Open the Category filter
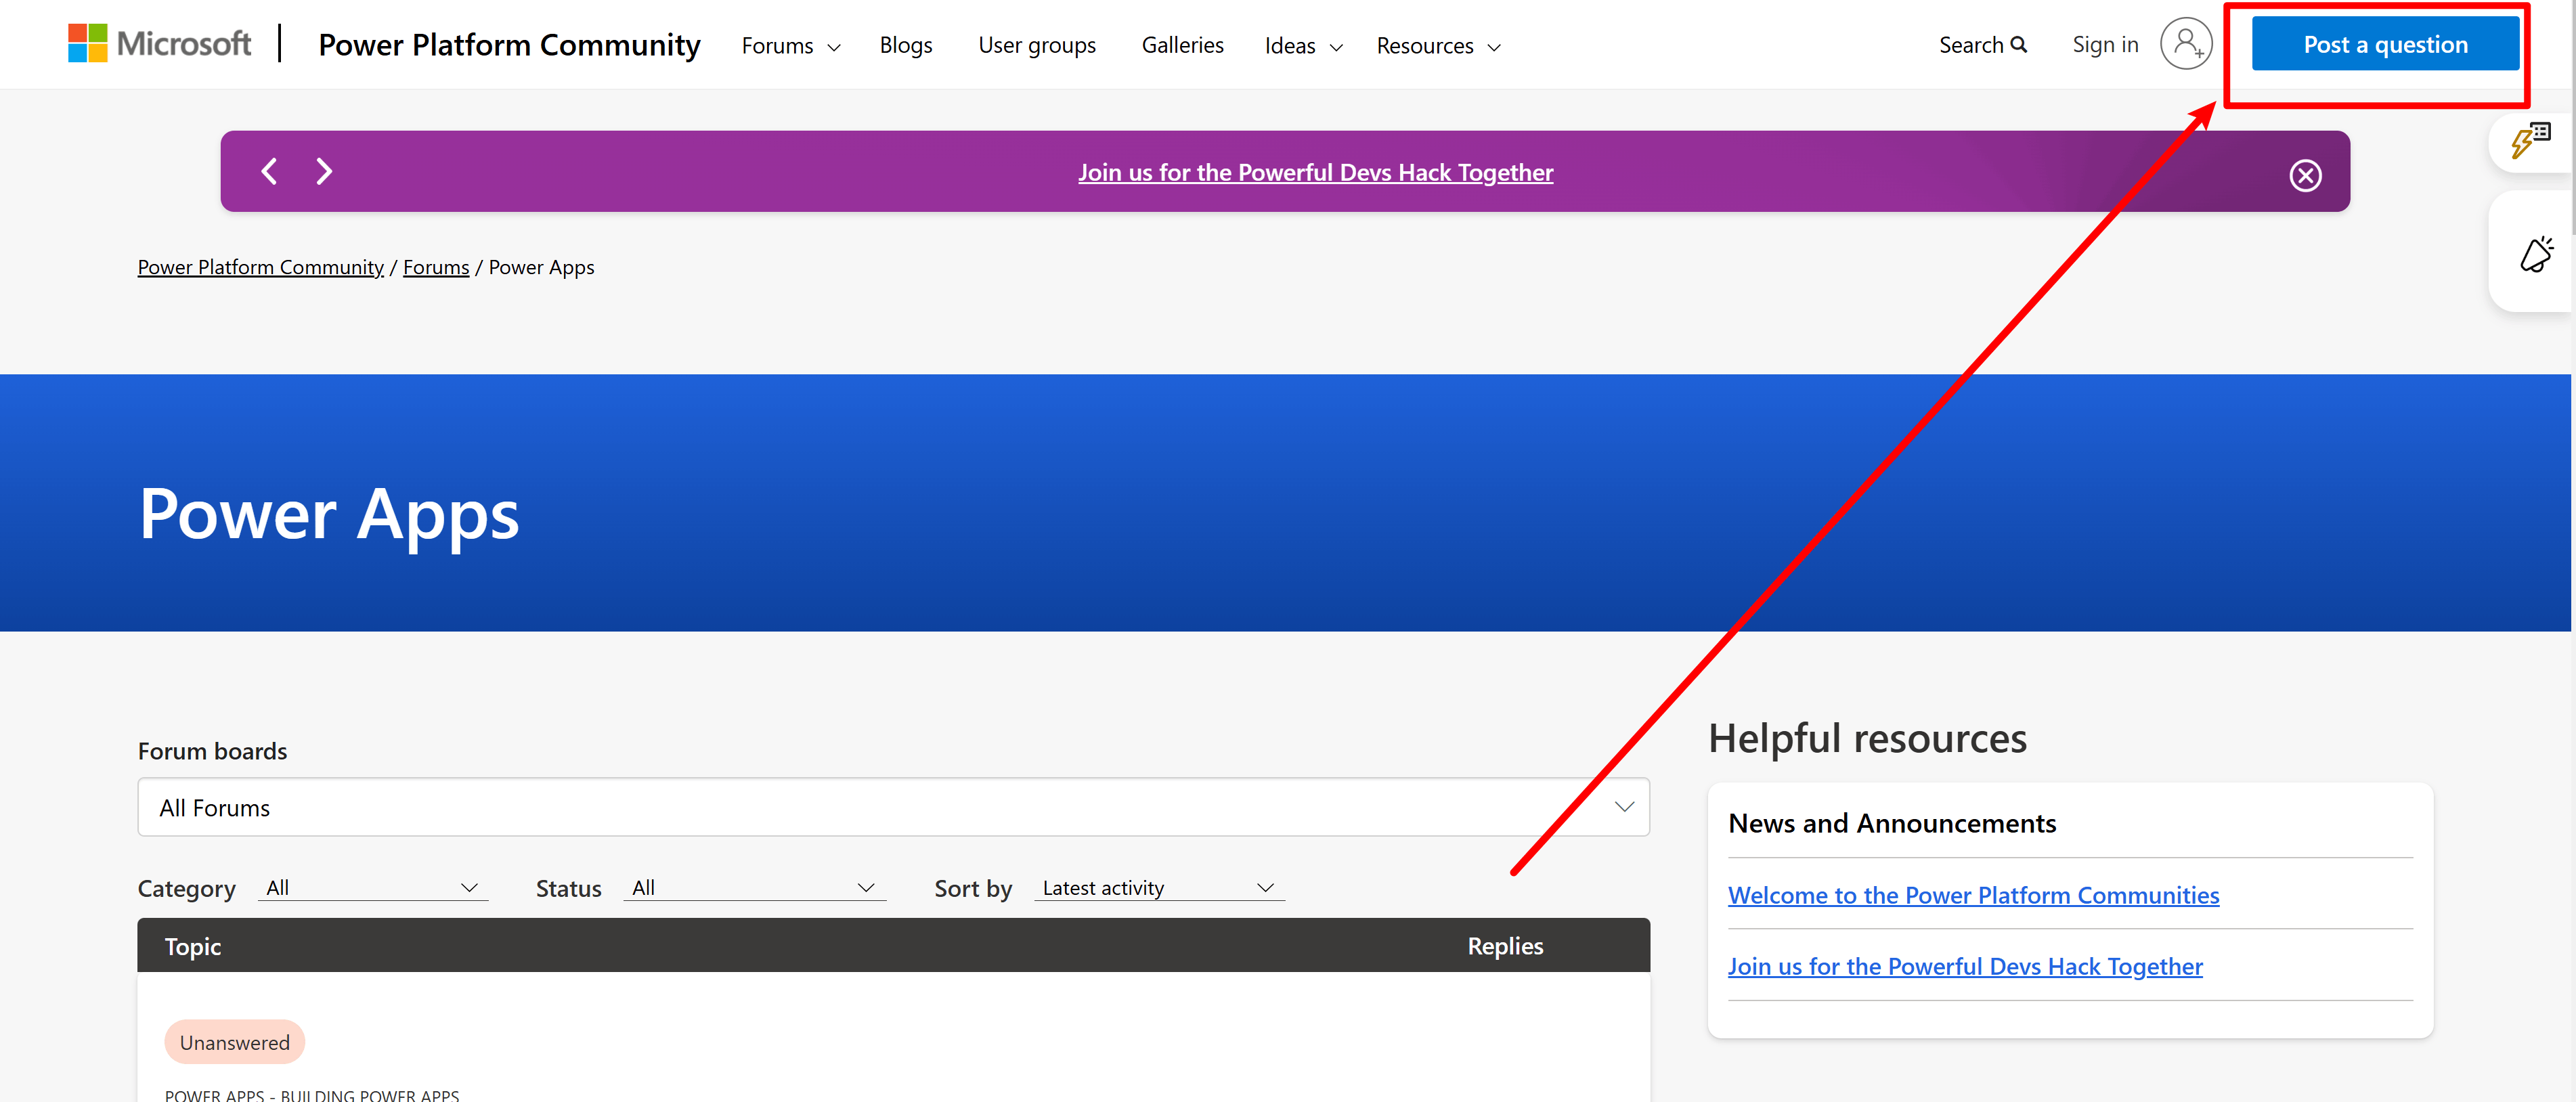 (372, 887)
